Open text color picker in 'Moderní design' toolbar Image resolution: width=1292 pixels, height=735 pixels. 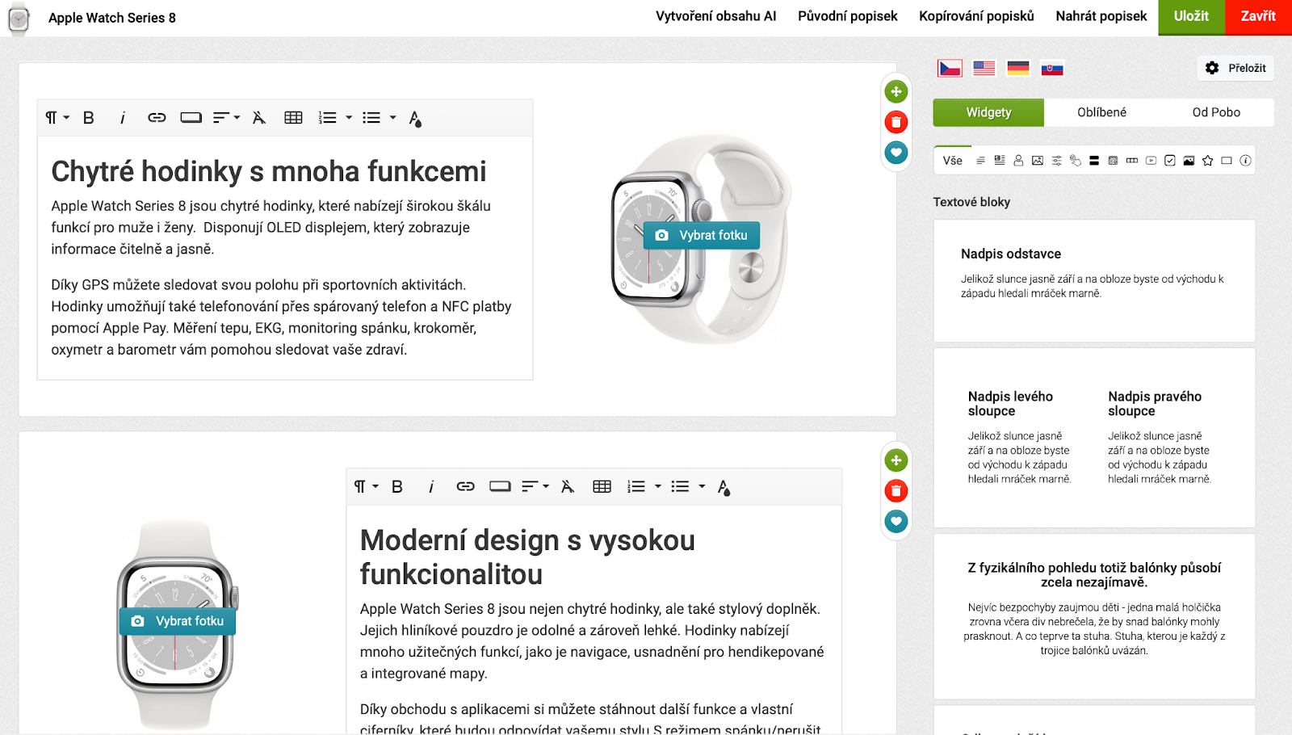(724, 487)
